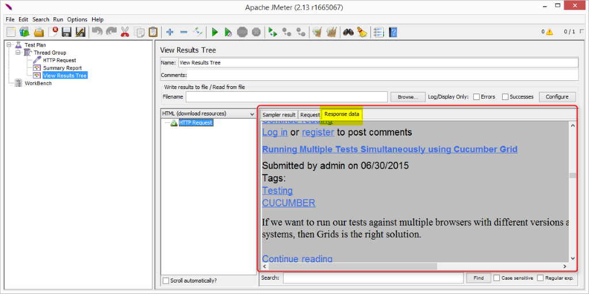This screenshot has width=589, height=294.
Task: Select the Response data tab
Action: pyautogui.click(x=342, y=114)
